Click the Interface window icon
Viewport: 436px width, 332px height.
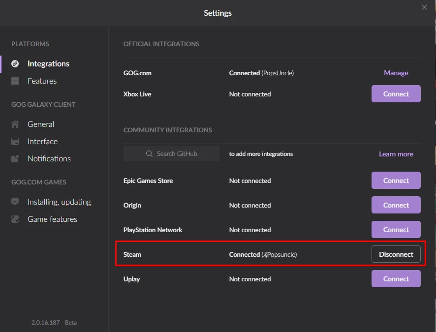tap(15, 142)
